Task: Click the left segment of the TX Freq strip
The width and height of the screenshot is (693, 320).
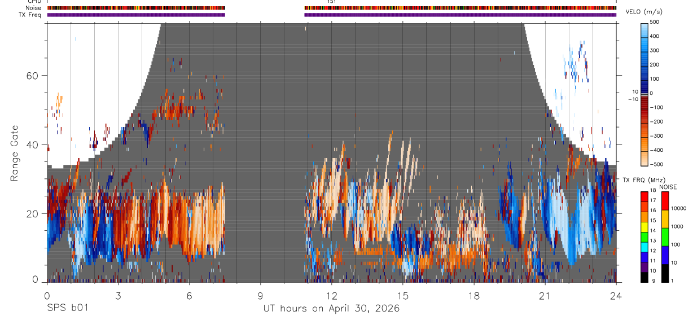Action: tap(136, 15)
